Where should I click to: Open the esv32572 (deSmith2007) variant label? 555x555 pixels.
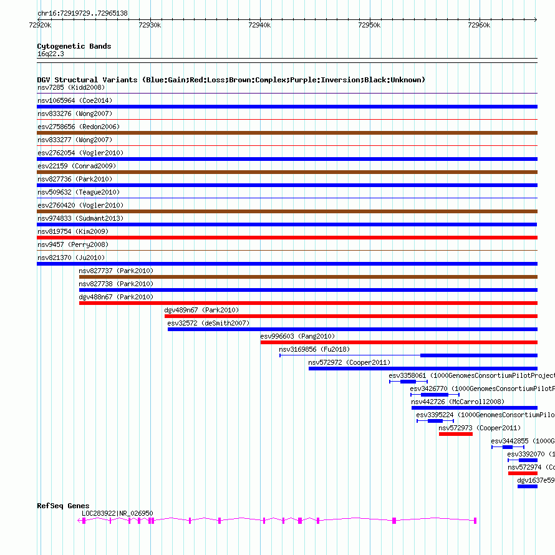[208, 323]
